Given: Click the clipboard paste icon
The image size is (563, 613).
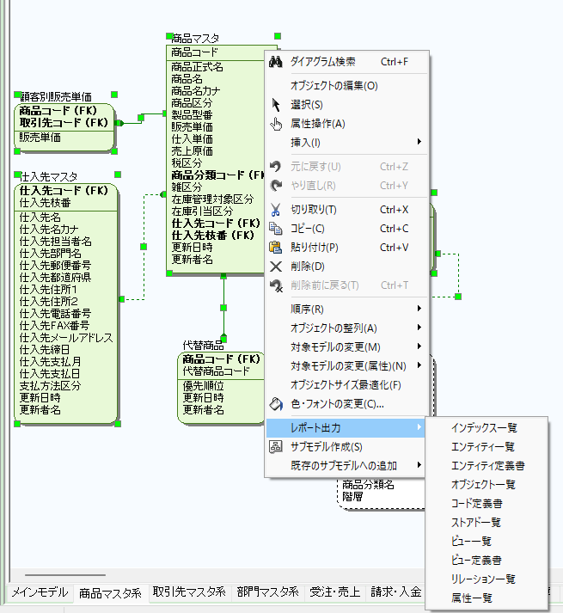Looking at the screenshot, I should point(276,247).
